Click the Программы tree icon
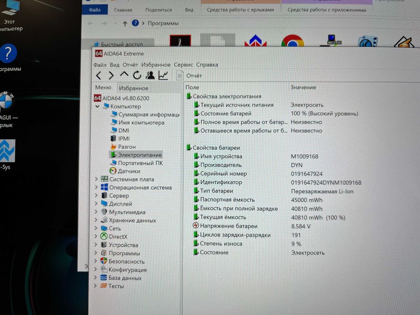The width and height of the screenshot is (420, 315). coord(104,253)
